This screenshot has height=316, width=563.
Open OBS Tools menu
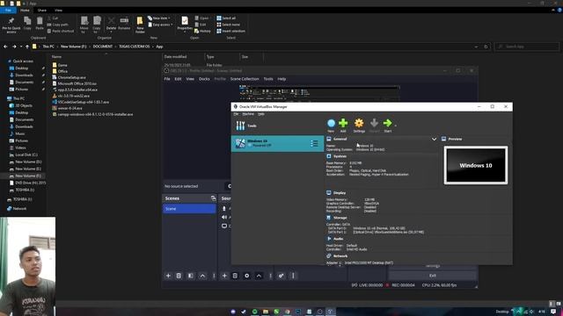(x=268, y=79)
